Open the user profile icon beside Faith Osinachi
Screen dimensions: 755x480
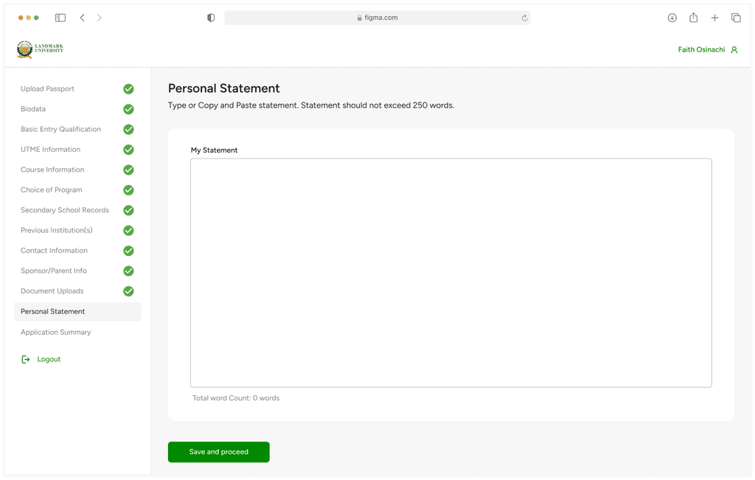coord(734,49)
